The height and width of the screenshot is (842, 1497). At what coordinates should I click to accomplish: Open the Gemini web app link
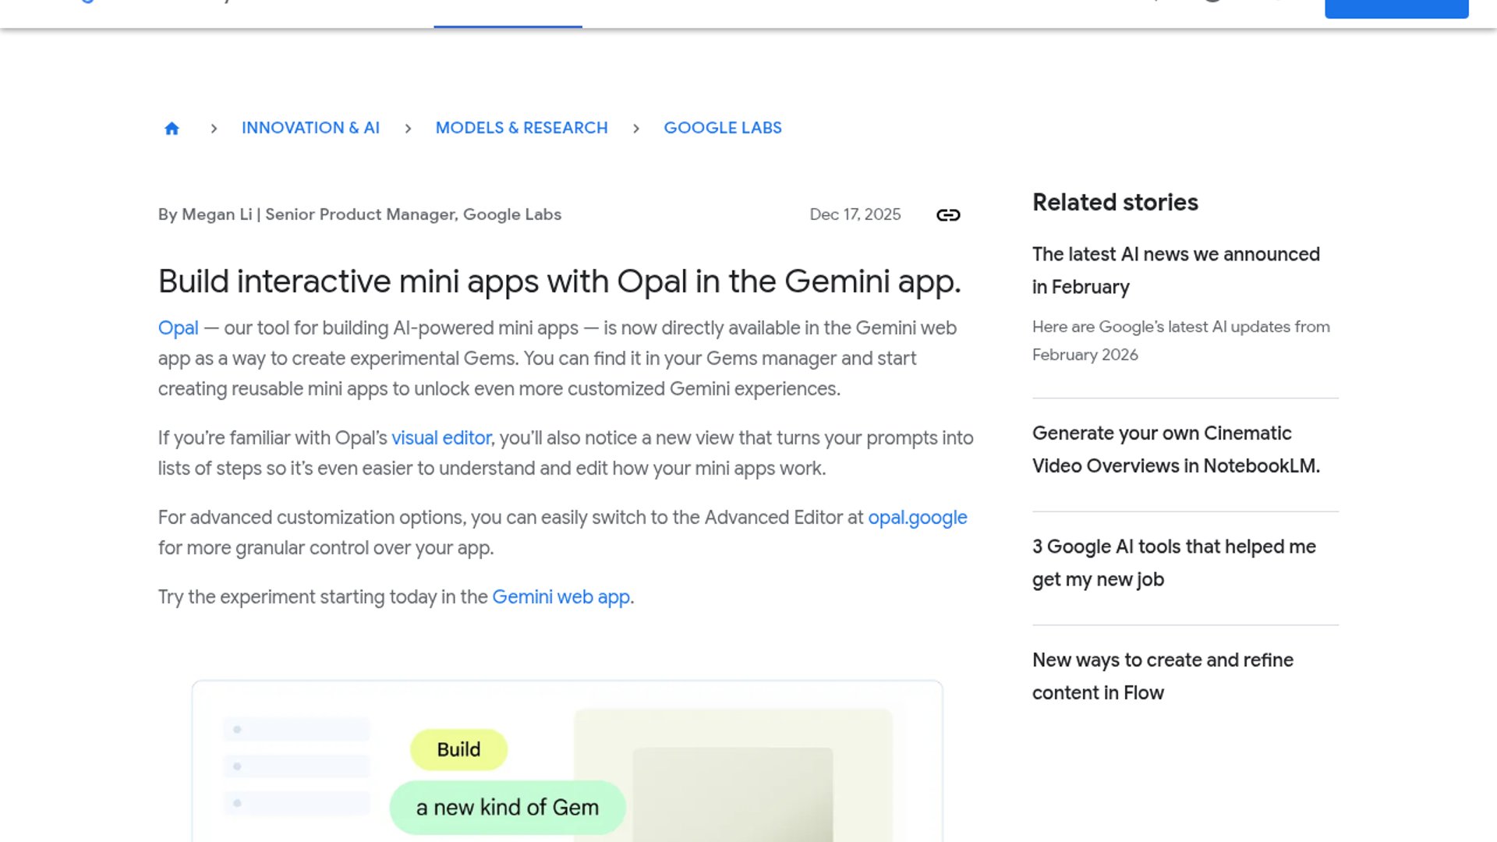(x=561, y=597)
